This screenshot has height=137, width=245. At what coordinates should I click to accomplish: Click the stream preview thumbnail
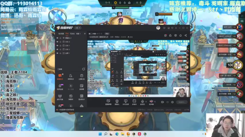click(138, 68)
